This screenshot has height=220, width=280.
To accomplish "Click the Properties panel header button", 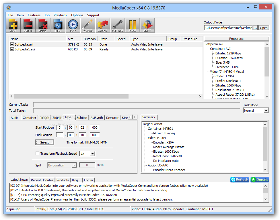I will (x=236, y=39).
